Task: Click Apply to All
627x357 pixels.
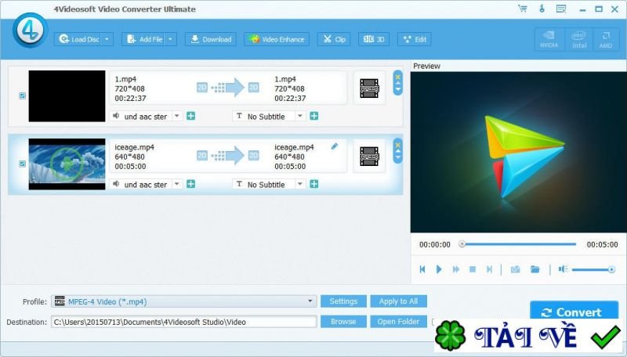Action: [x=398, y=301]
